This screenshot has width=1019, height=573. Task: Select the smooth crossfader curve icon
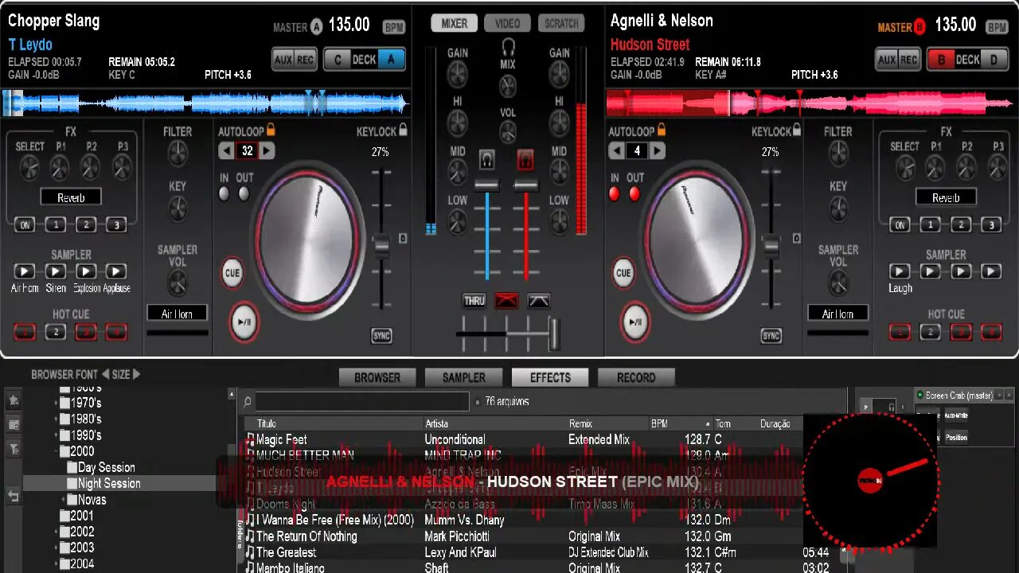pos(538,301)
